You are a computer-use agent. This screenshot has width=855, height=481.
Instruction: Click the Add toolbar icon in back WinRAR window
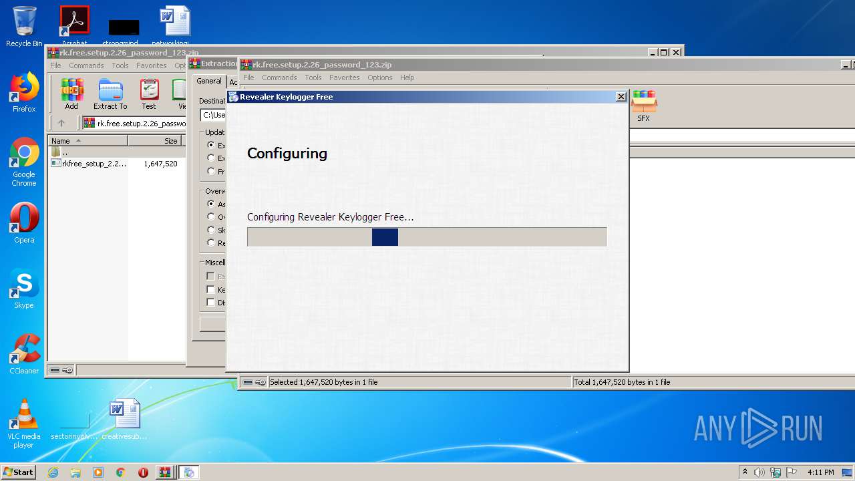71,94
